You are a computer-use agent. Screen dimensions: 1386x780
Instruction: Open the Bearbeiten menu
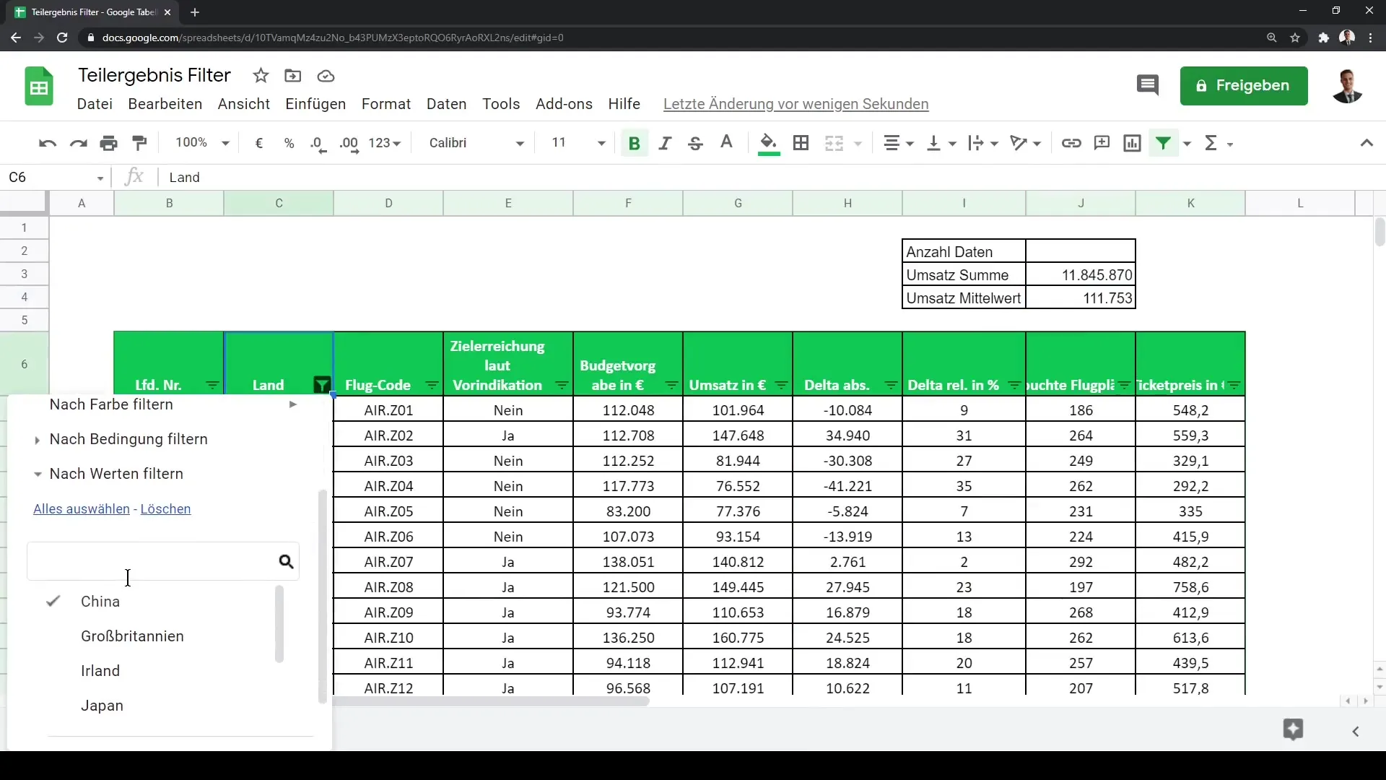(x=165, y=104)
